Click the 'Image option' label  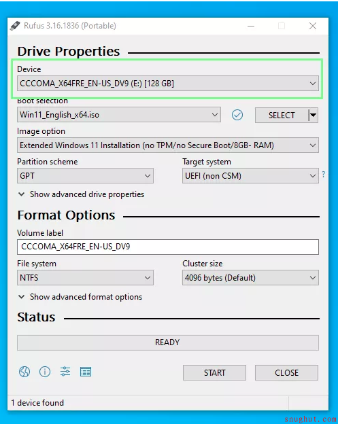pos(41,131)
